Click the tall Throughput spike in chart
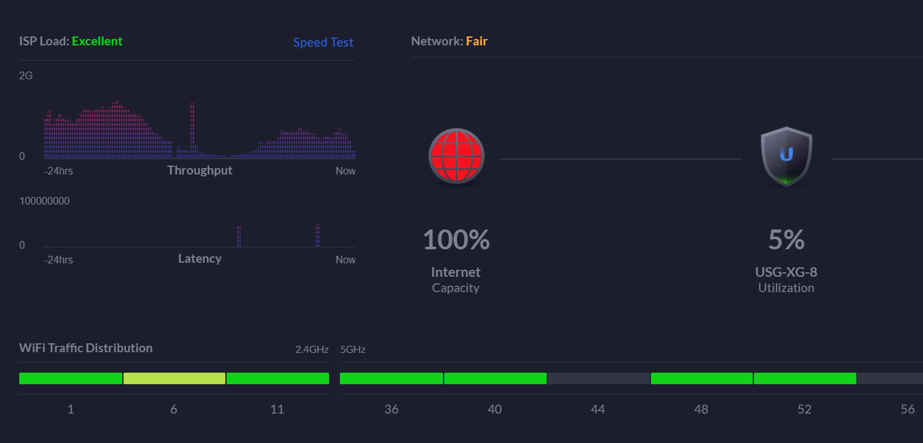 coord(192,128)
